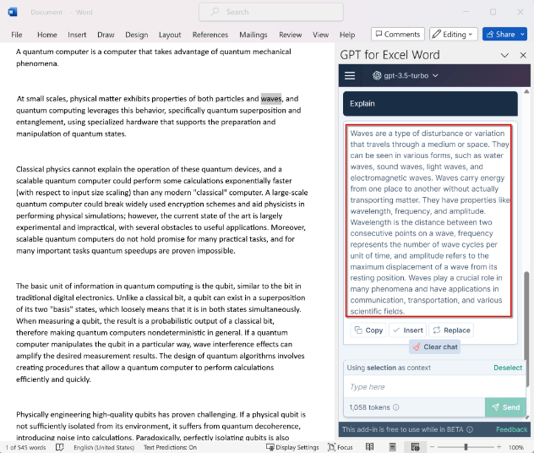Collapse GPT for Excel Word pane options chevron
Screen dimensions: 534x453
(x=504, y=55)
